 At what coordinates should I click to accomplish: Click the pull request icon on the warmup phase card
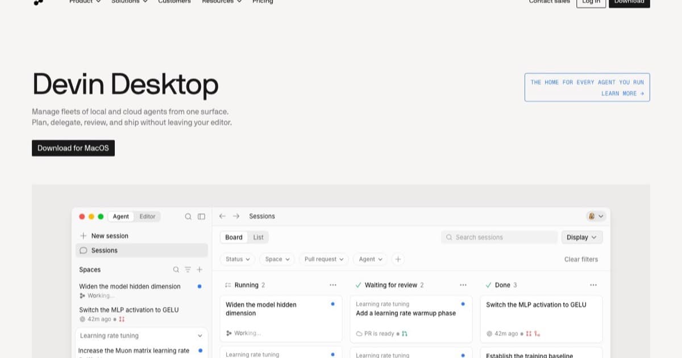405,334
